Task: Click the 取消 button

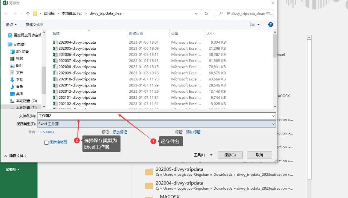Action: coord(259,155)
